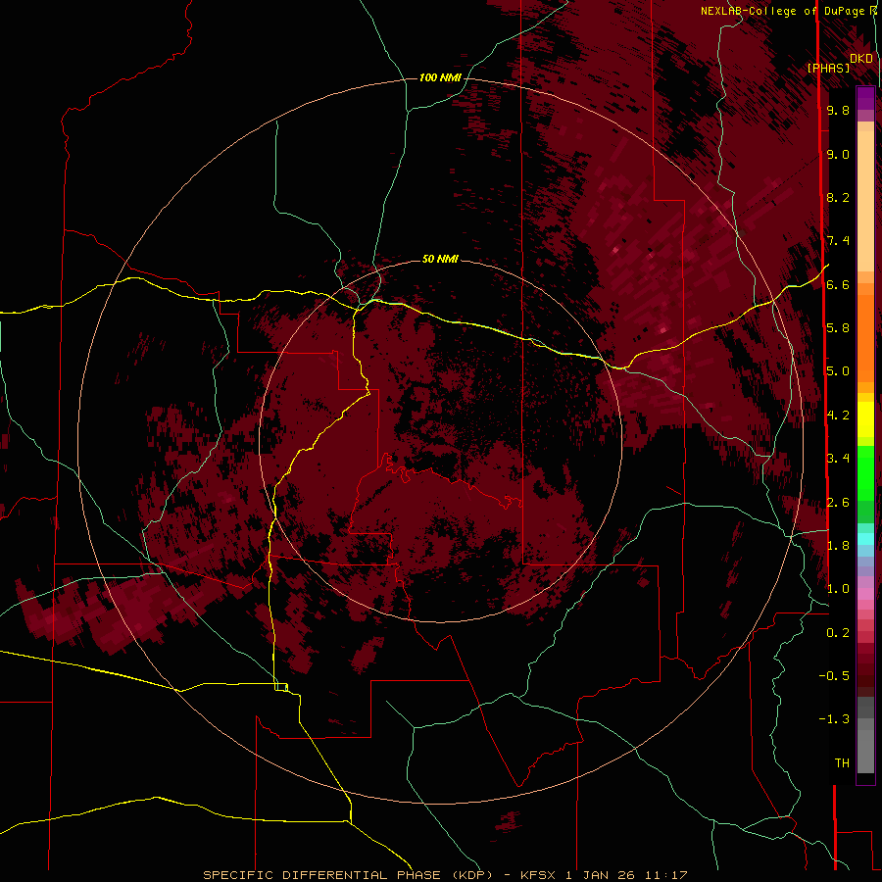Click the purple top of the color bar

coord(865,98)
